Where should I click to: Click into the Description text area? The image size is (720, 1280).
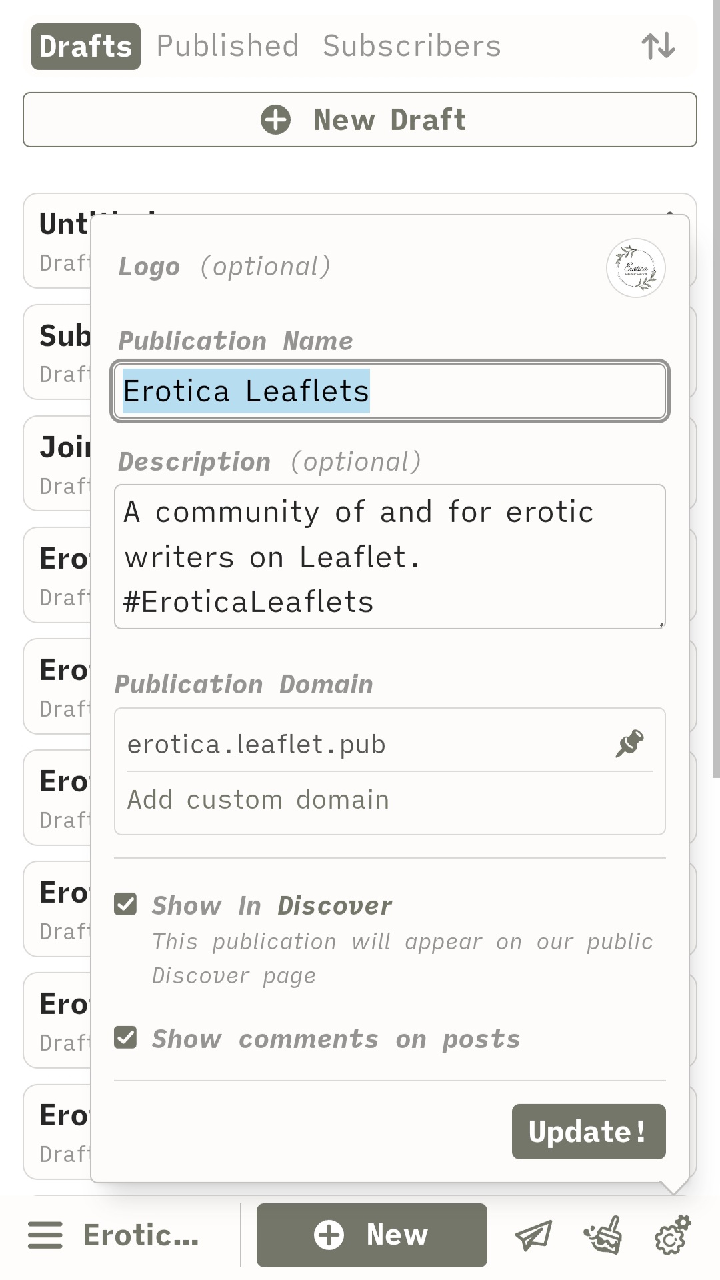pos(390,557)
